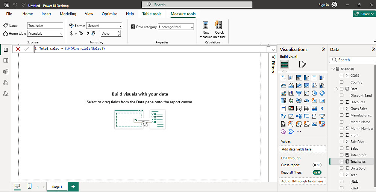This screenshot has height=192, width=376.
Task: Expand the Date field hierarchy
Action: (x=337, y=89)
